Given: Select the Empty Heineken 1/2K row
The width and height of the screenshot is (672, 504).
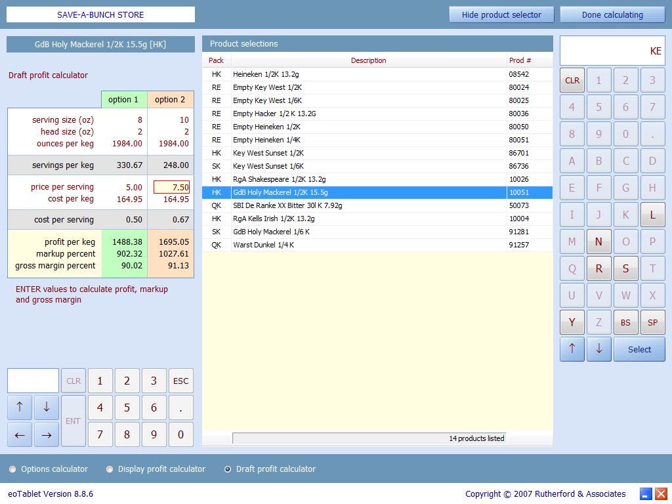Looking at the screenshot, I should pos(377,127).
